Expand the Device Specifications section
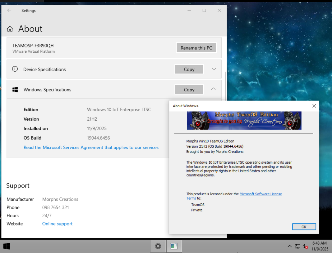 214,69
